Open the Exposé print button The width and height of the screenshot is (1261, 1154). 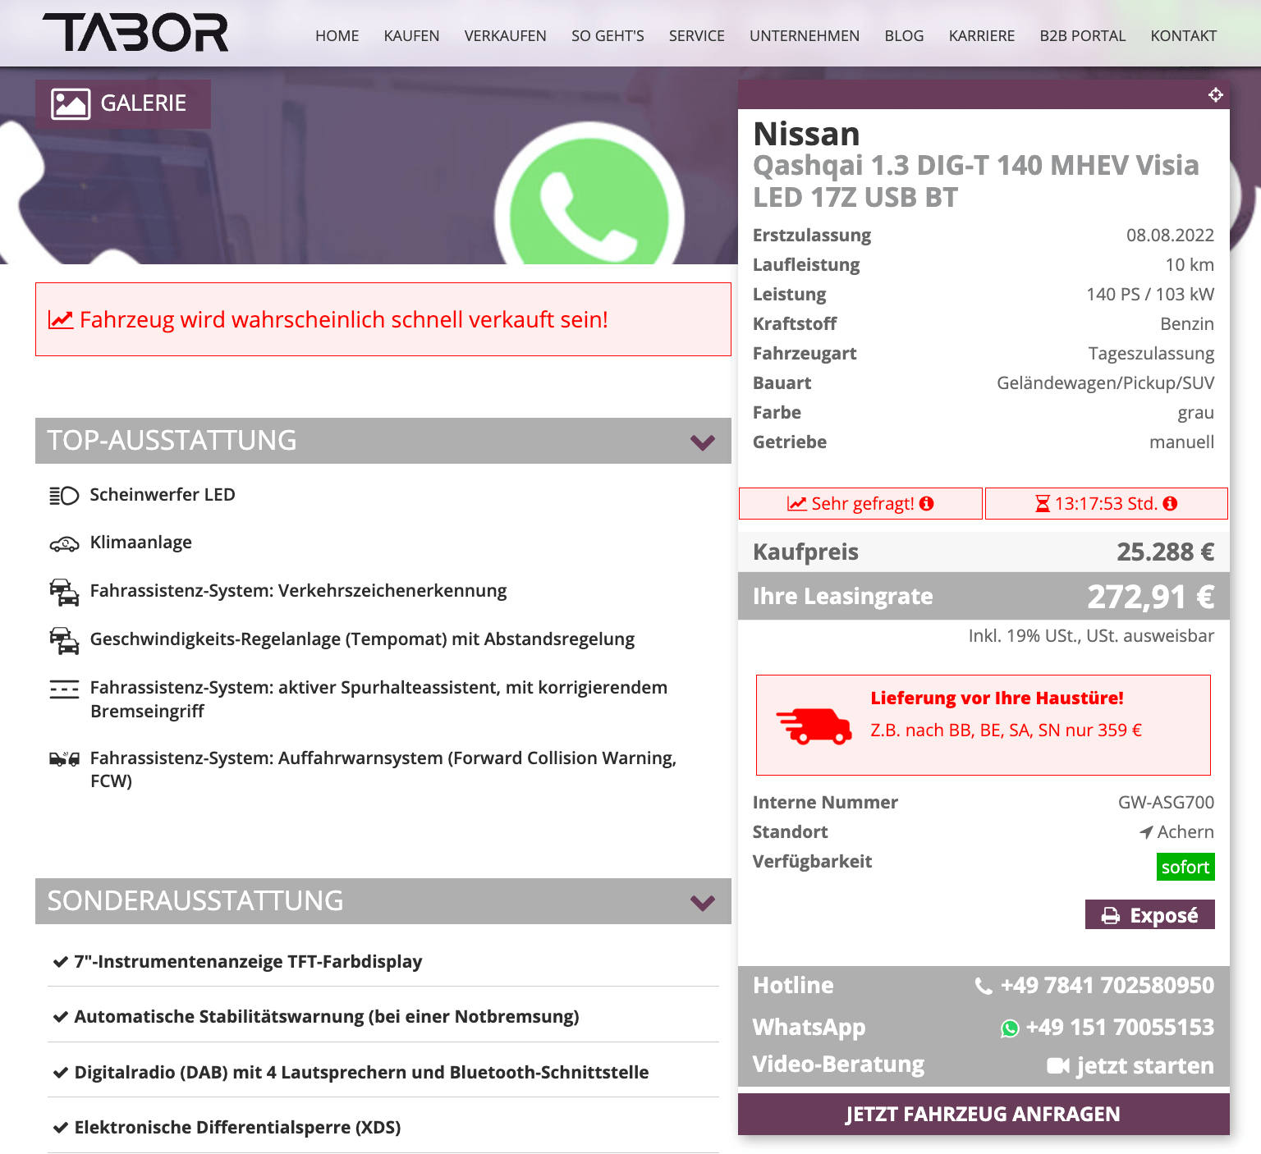pyautogui.click(x=1150, y=915)
